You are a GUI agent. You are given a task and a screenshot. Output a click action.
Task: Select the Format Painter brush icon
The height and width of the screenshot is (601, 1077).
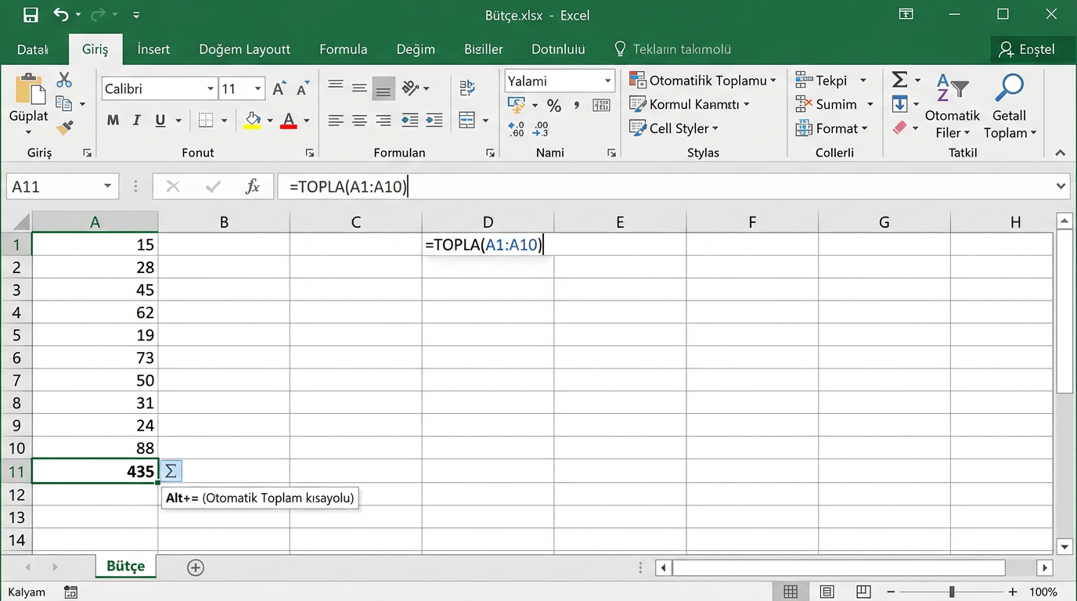pos(64,128)
